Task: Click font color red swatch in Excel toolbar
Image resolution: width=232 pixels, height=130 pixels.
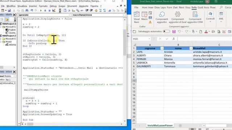Action: tap(206, 31)
